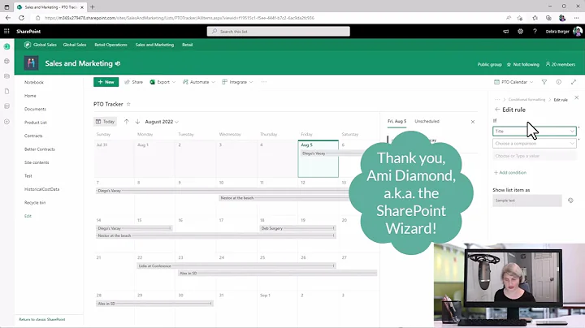
Task: Jump to Today in the calendar
Action: coord(105,122)
